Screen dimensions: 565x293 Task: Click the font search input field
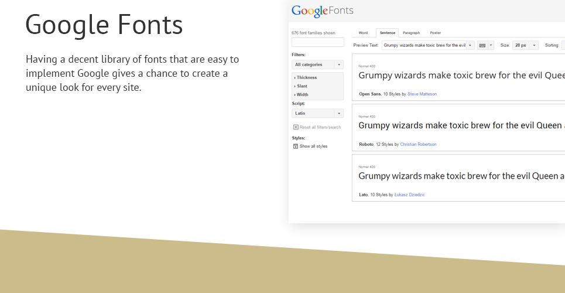pyautogui.click(x=318, y=42)
